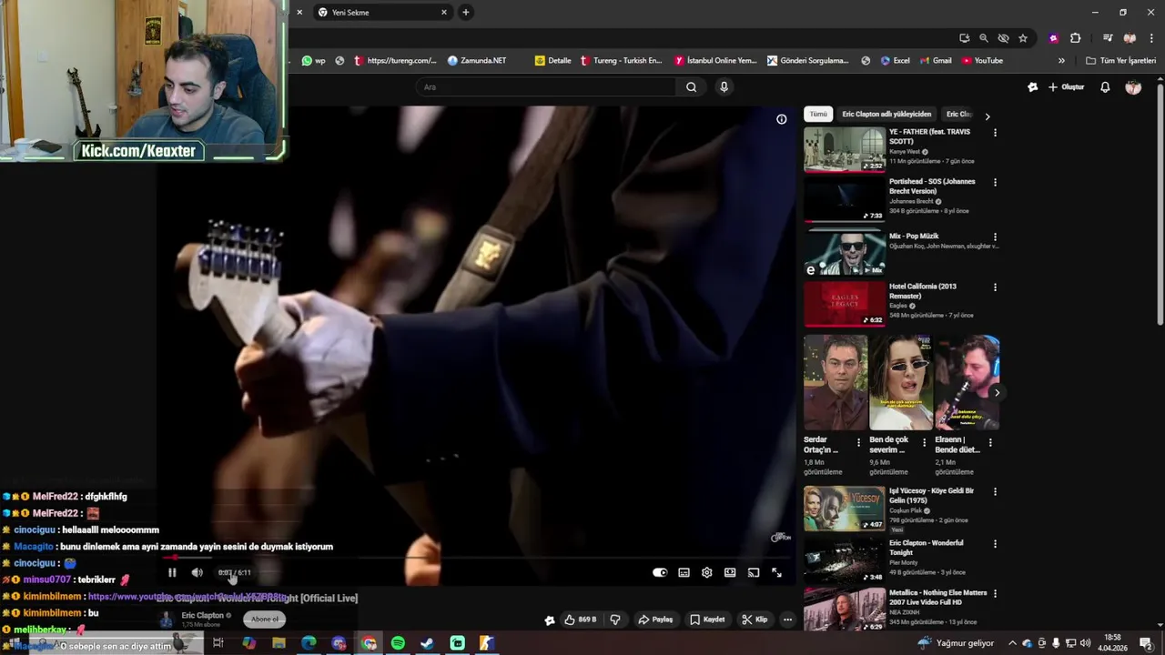Toggle the autoplay switch in player
1165x655 pixels.
click(x=660, y=572)
